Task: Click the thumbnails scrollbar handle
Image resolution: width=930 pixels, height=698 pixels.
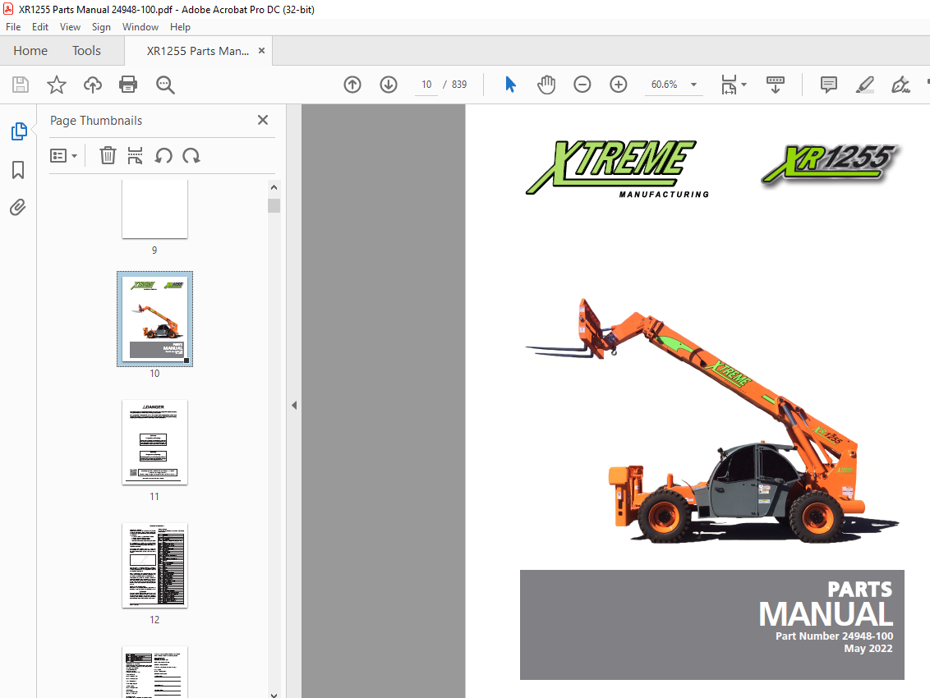Action: (x=274, y=206)
